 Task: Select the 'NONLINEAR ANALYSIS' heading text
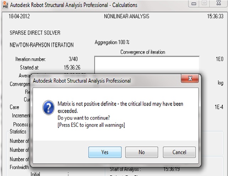pos(126,16)
